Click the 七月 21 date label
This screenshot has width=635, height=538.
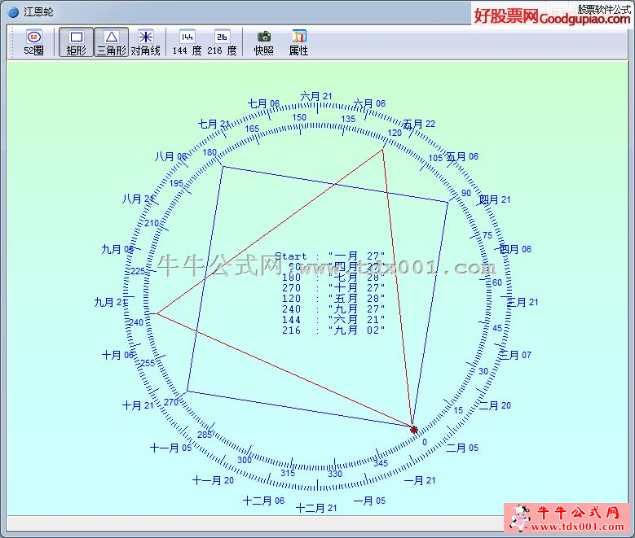click(214, 124)
